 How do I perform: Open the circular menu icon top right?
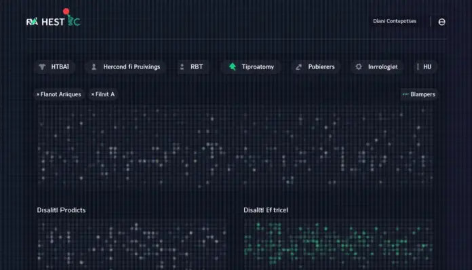[x=441, y=22]
